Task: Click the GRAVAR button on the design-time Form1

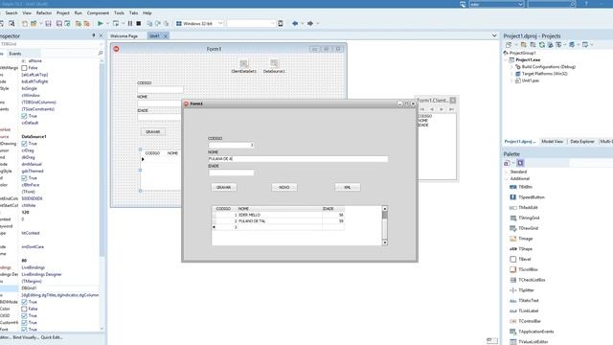Action: [153, 132]
